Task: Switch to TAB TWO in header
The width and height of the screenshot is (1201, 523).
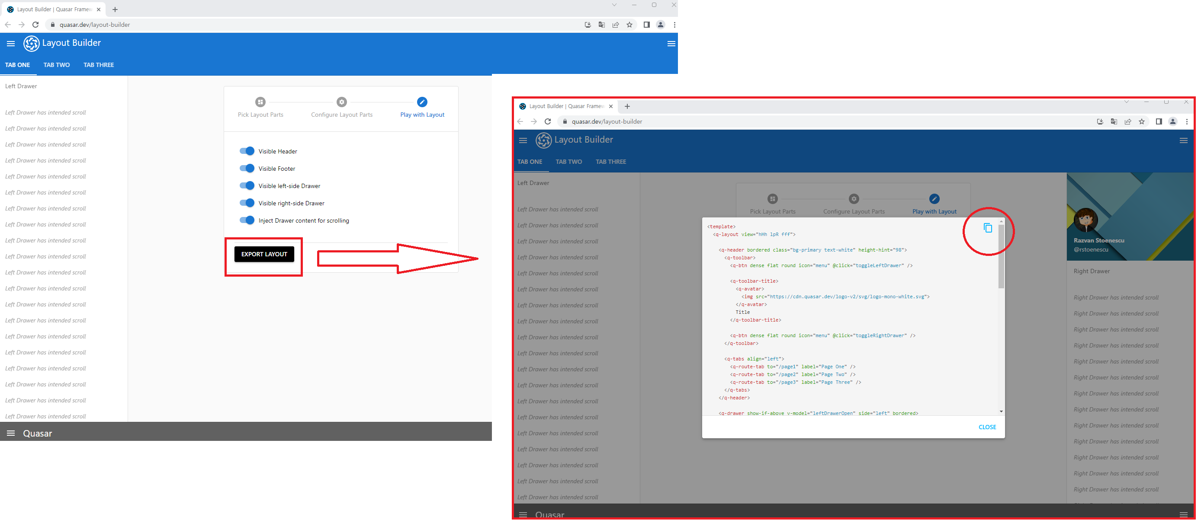Action: [56, 65]
